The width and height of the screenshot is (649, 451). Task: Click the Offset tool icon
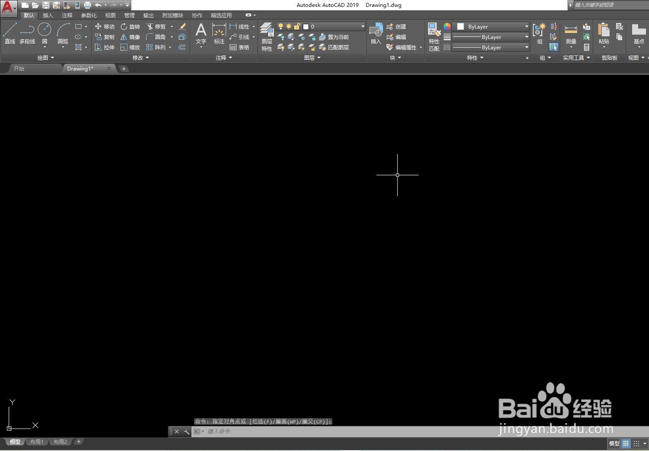point(182,47)
